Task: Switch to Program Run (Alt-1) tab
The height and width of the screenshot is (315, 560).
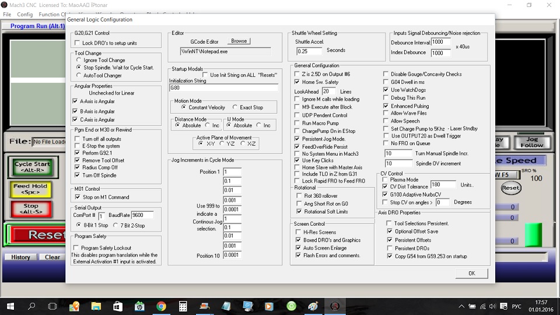Action: (x=37, y=26)
